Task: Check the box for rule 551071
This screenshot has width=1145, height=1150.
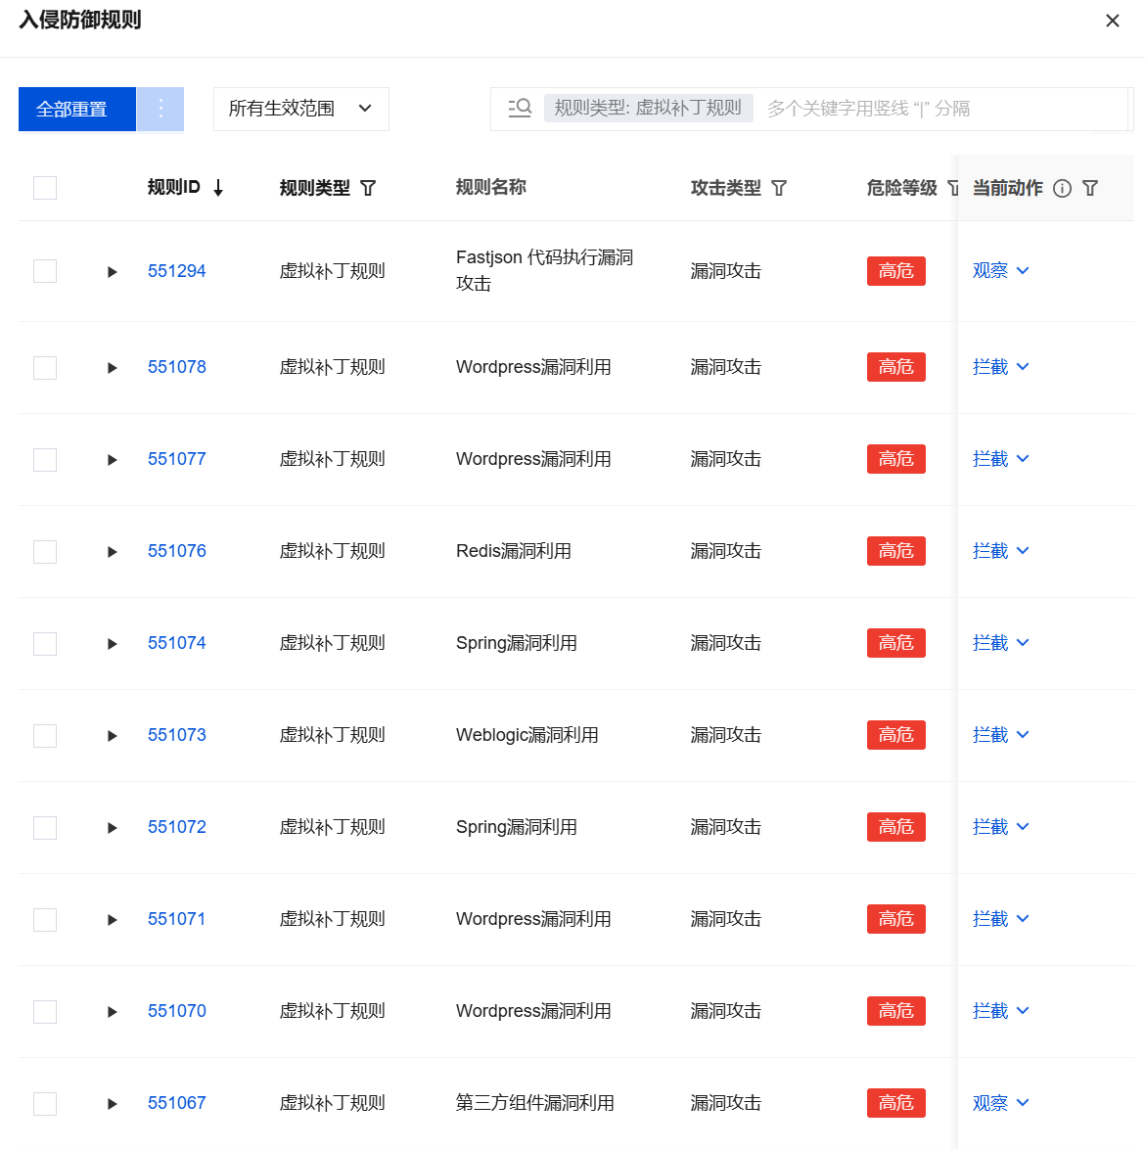Action: point(45,920)
